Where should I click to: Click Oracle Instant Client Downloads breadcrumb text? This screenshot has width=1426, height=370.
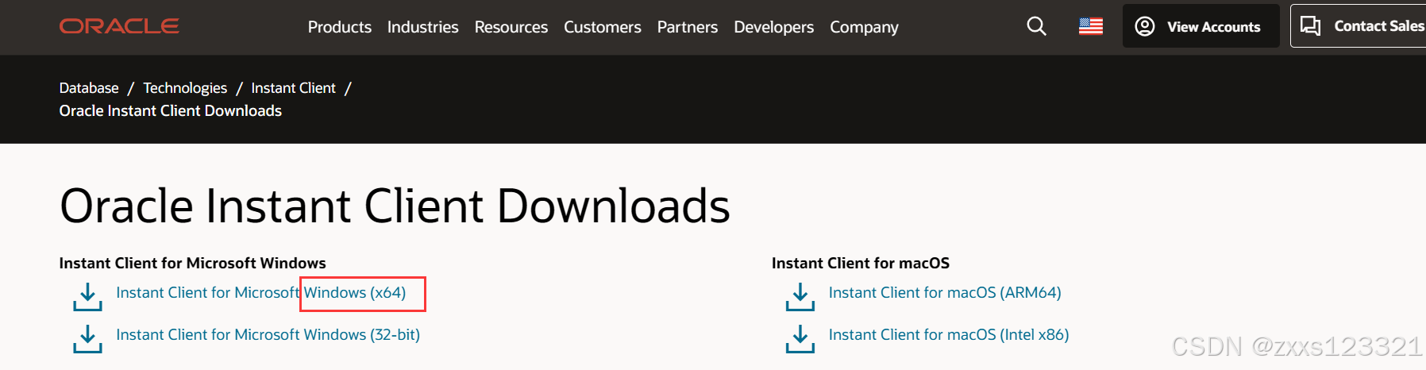tap(171, 111)
